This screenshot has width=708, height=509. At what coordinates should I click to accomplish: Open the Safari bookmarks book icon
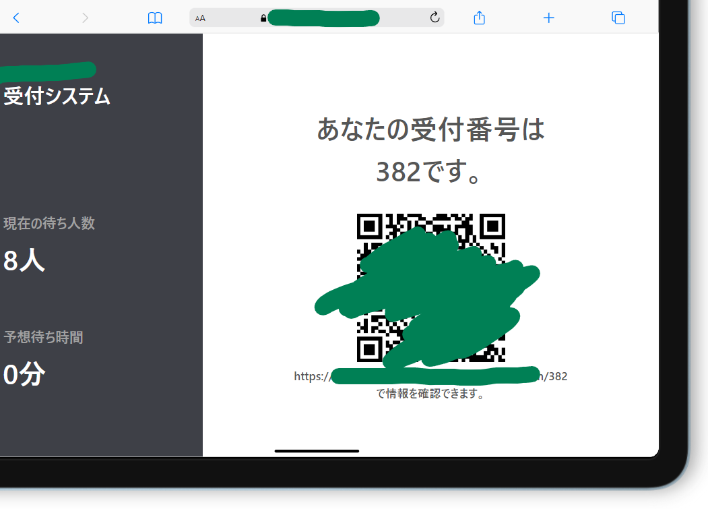[x=155, y=18]
